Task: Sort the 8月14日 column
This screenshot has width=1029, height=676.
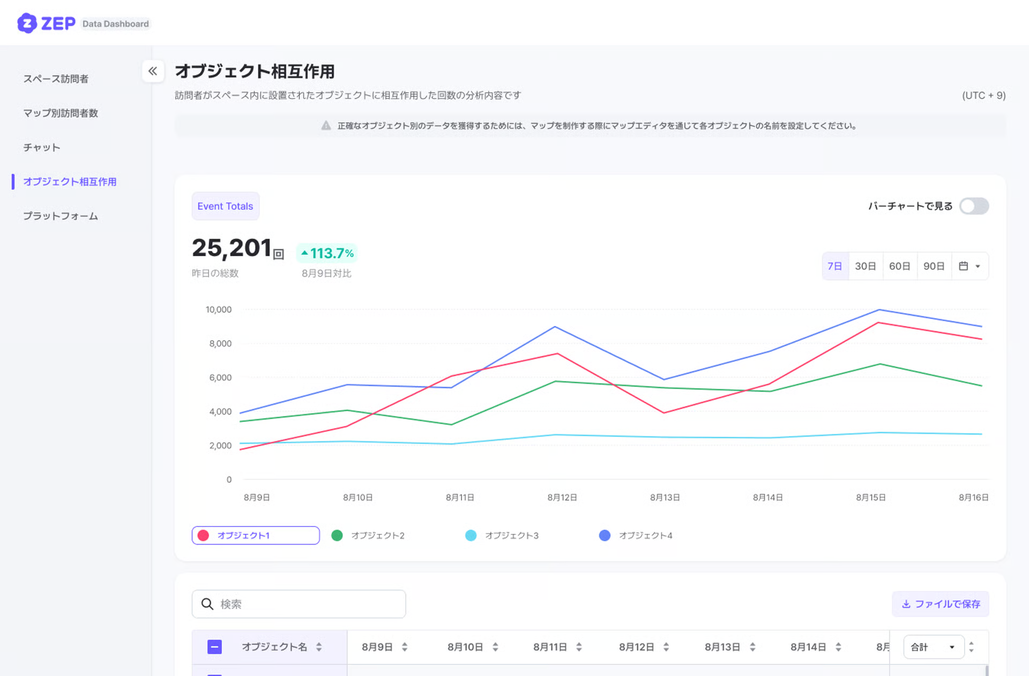Action: tap(838, 647)
